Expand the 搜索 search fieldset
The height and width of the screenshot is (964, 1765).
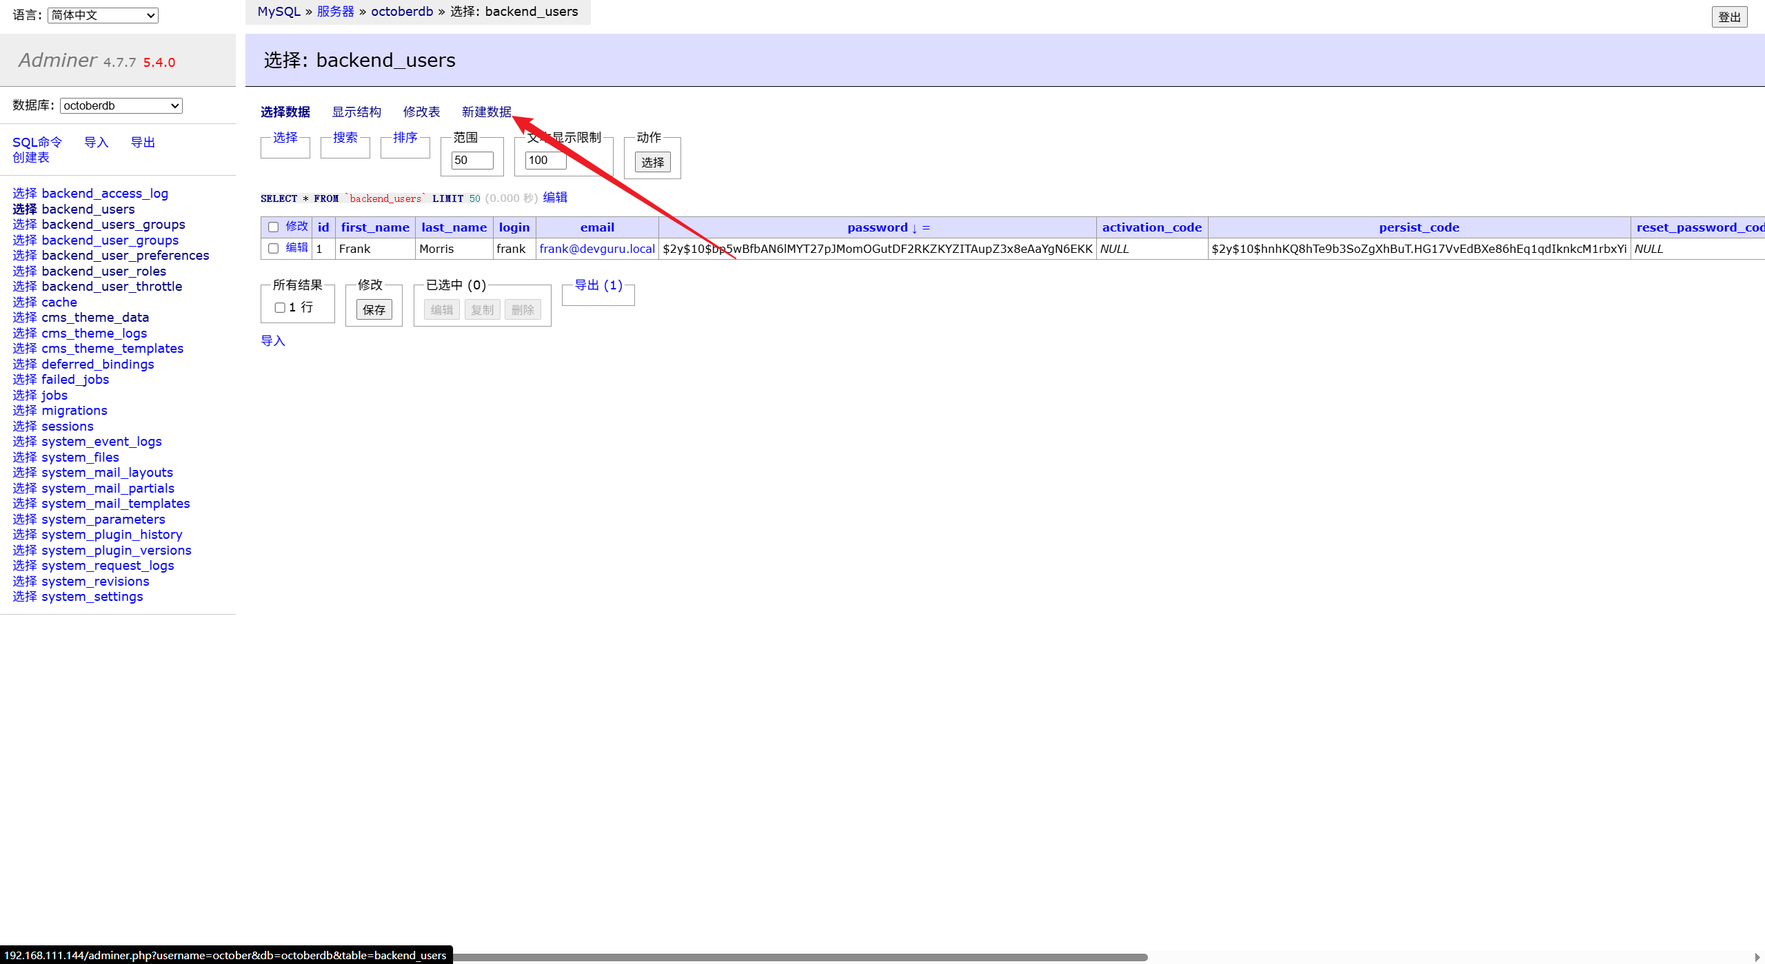(x=345, y=138)
